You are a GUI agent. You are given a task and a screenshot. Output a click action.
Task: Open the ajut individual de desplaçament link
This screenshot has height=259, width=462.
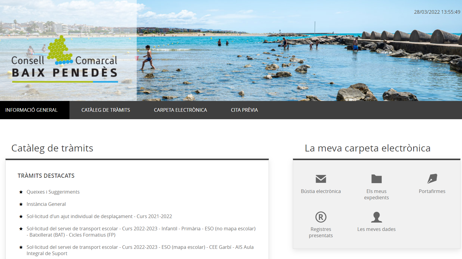coord(99,216)
